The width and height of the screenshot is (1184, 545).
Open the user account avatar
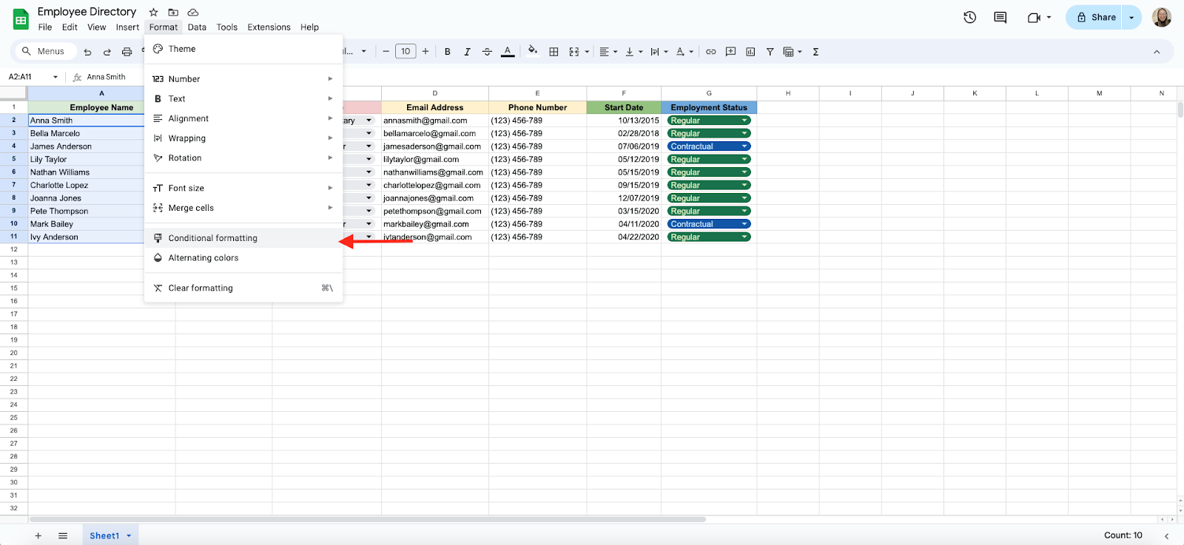tap(1162, 17)
